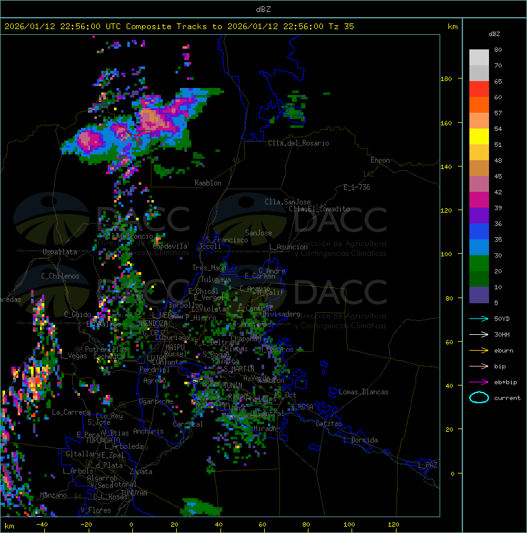Screen dimensions: 527x533
Task: Click the 180 tick on right axis
Action: click(446, 79)
